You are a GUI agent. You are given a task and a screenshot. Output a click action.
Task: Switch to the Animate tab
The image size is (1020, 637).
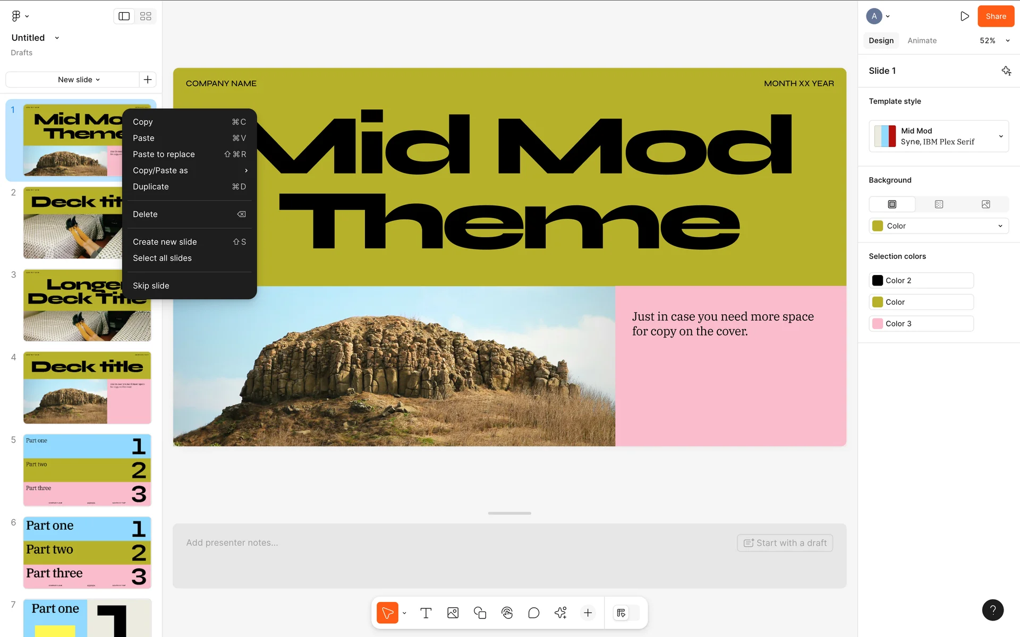(922, 41)
